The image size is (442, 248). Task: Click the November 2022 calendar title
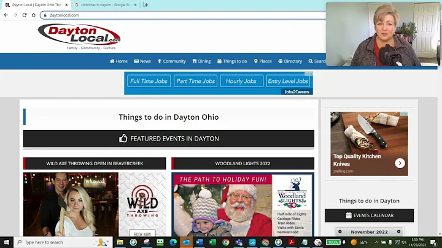click(x=370, y=232)
